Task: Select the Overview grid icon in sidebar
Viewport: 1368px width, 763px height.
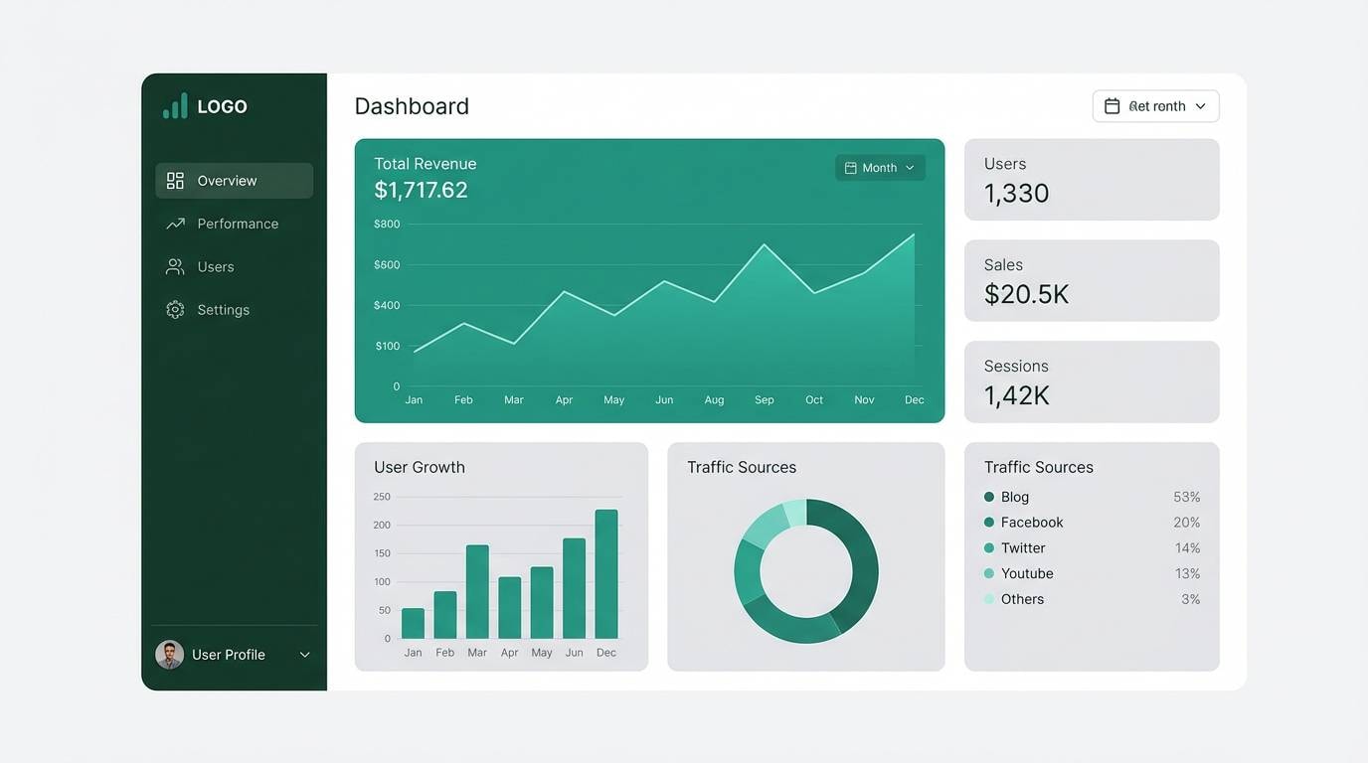Action: [175, 180]
